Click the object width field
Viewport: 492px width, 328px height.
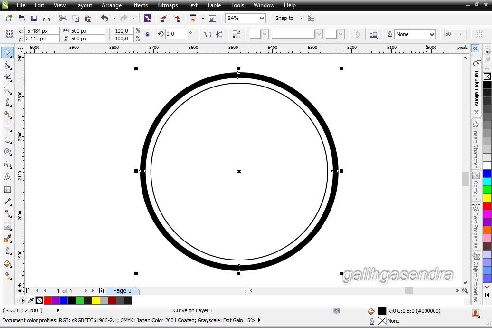pos(87,31)
